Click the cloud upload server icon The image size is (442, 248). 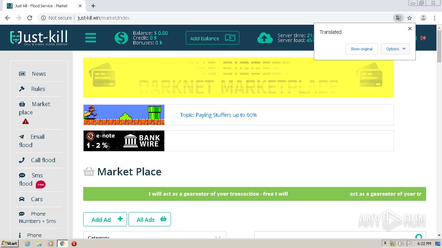265,38
